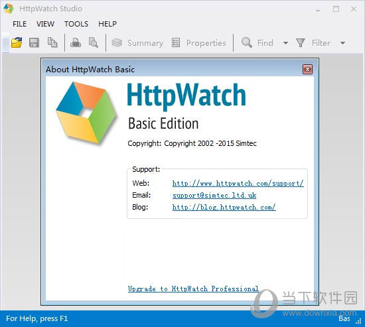Click Upgrade to HttpWatch Professional link

pos(193,289)
